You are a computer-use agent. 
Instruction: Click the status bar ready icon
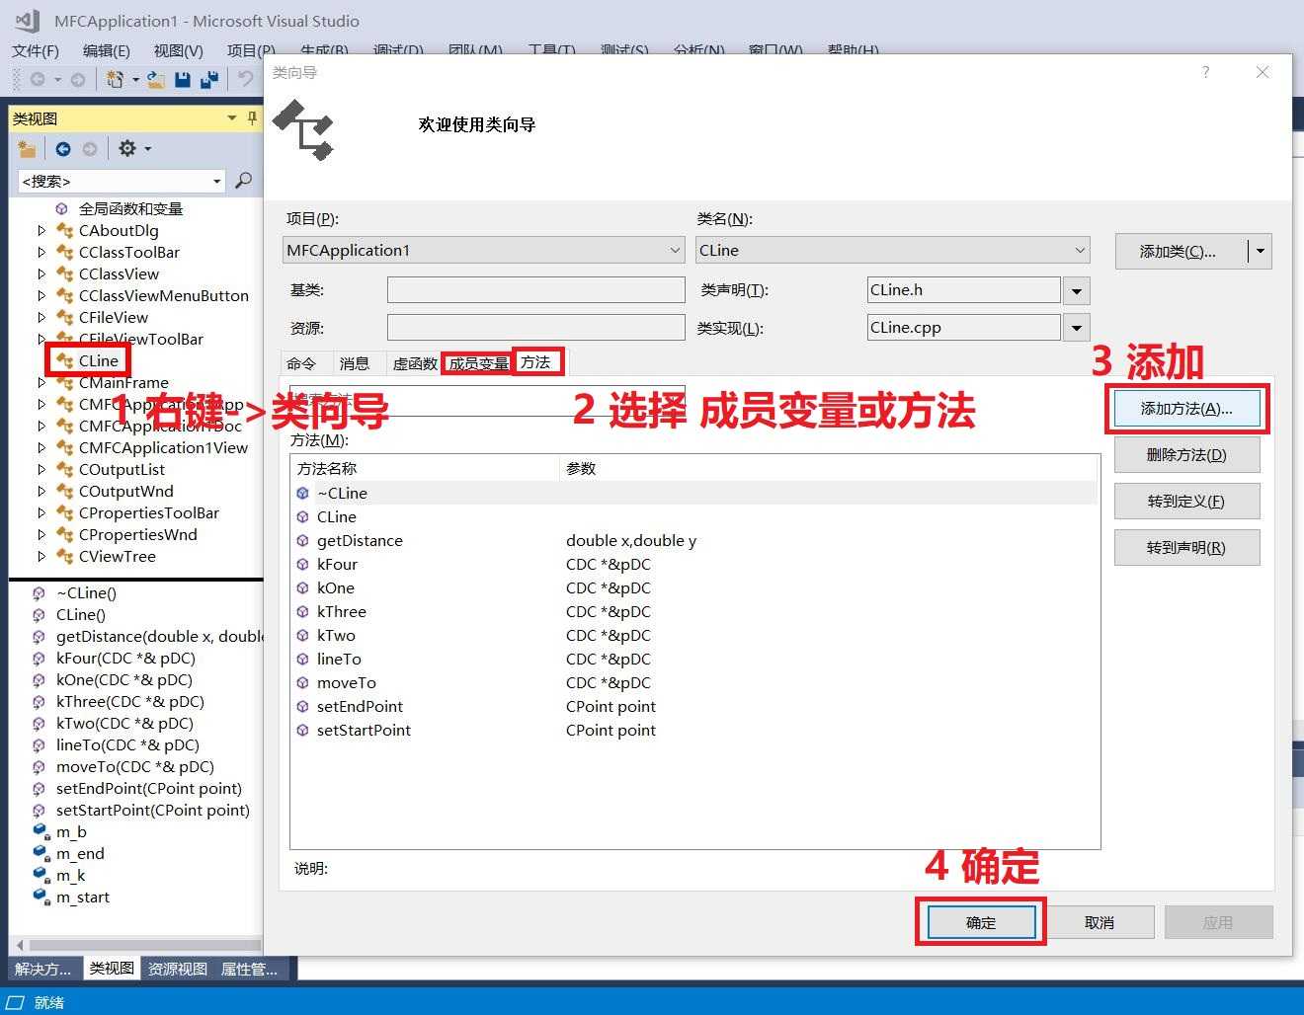pyautogui.click(x=16, y=1002)
